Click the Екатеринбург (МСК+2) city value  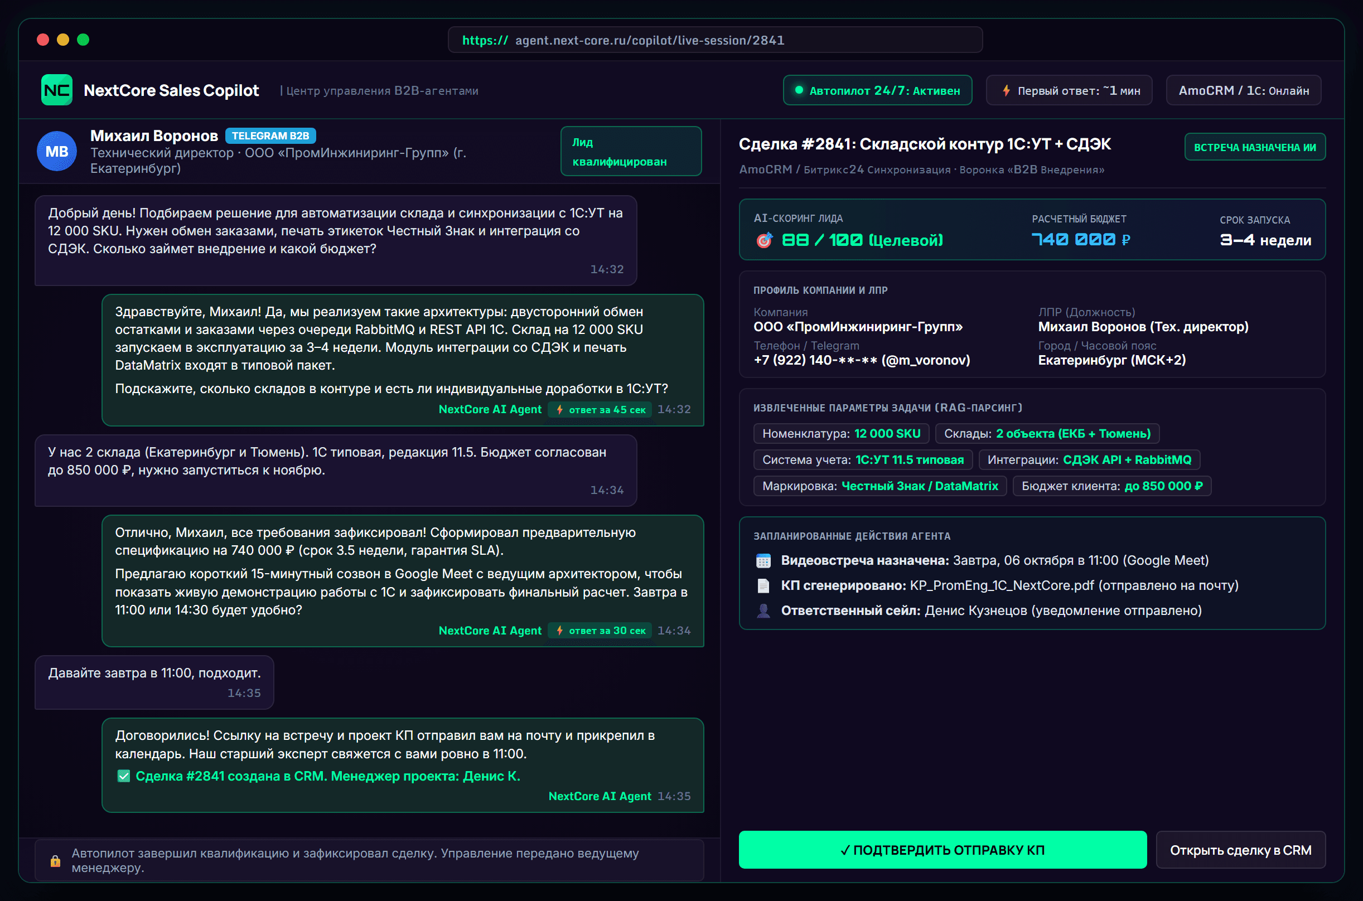(1111, 360)
